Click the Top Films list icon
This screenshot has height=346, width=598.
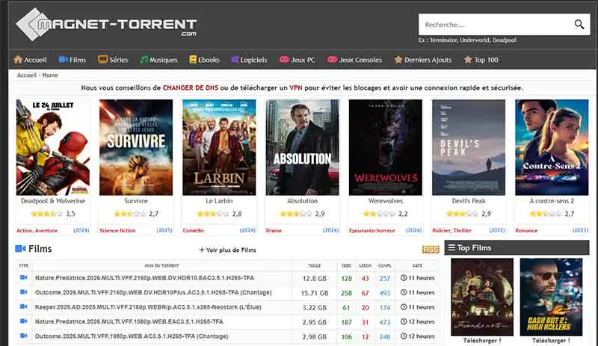(451, 248)
